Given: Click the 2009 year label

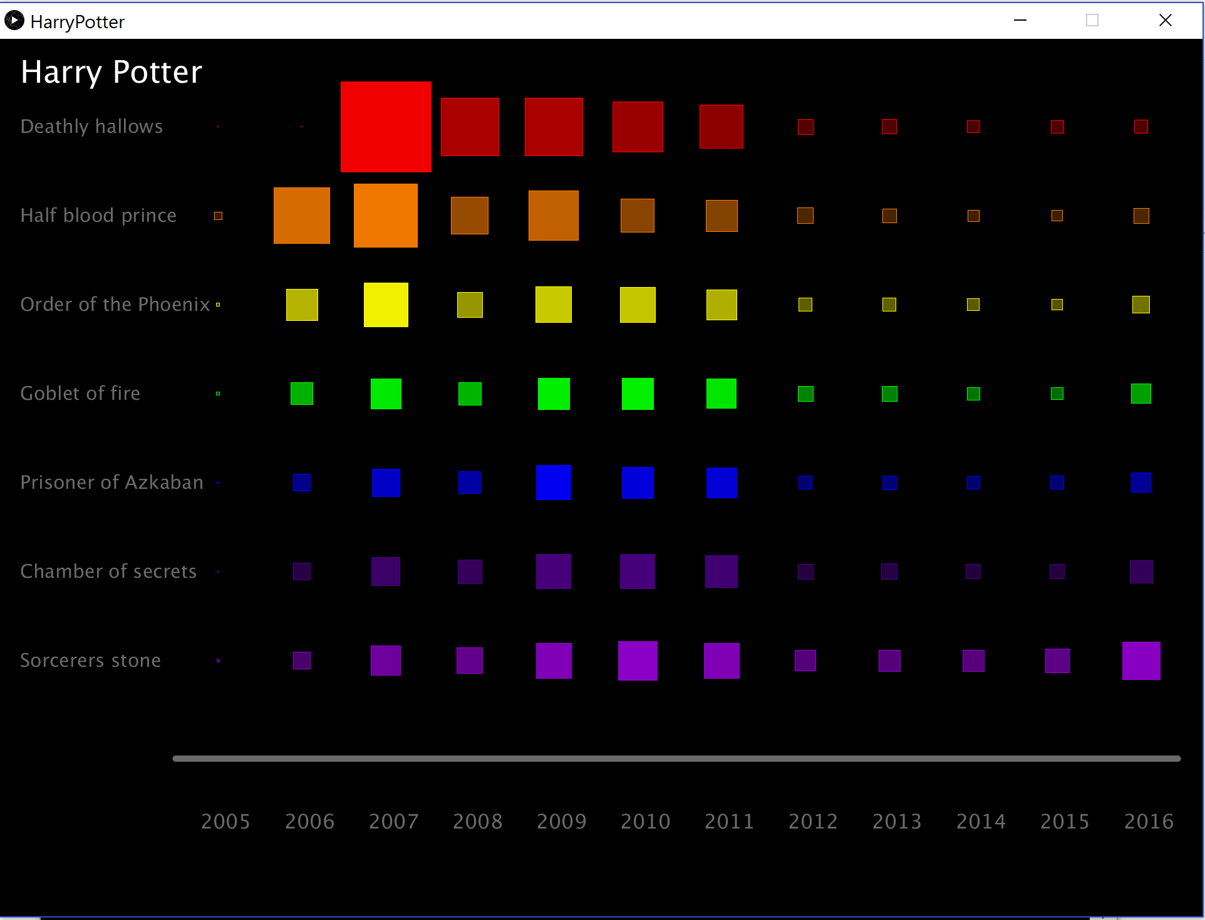Looking at the screenshot, I should click(561, 822).
